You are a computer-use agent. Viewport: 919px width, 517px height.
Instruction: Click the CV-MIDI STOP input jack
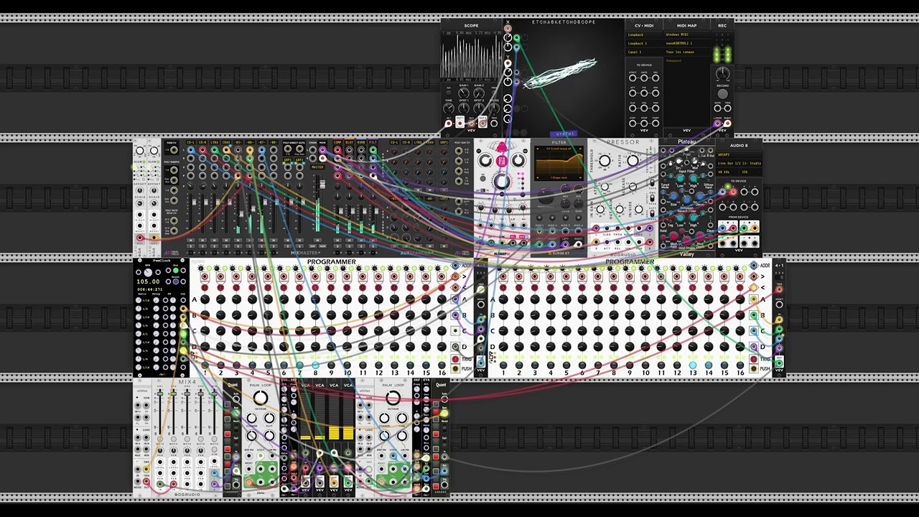644,124
